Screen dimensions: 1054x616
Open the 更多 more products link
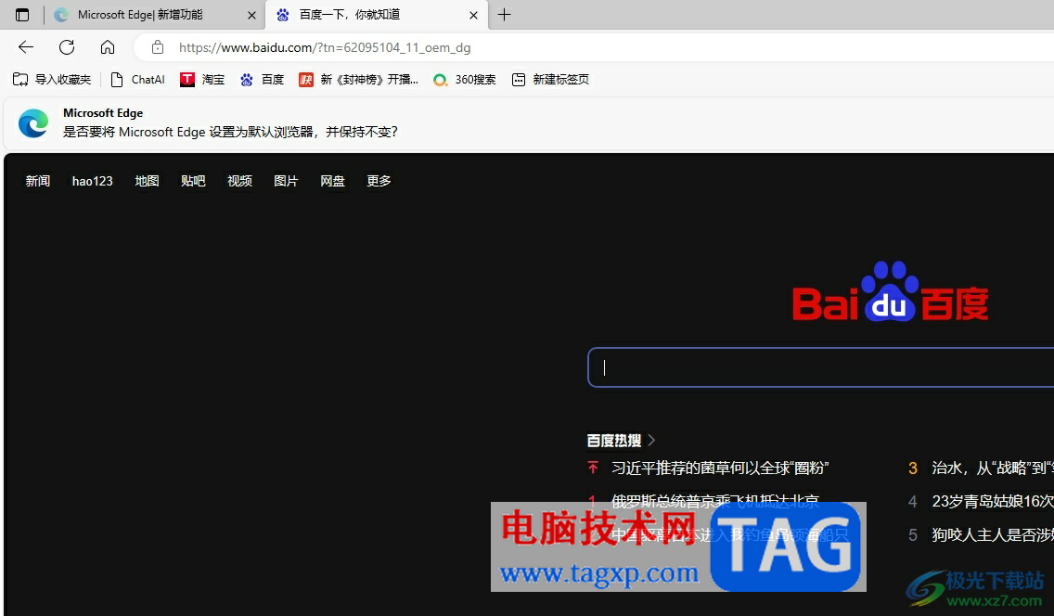pos(379,182)
